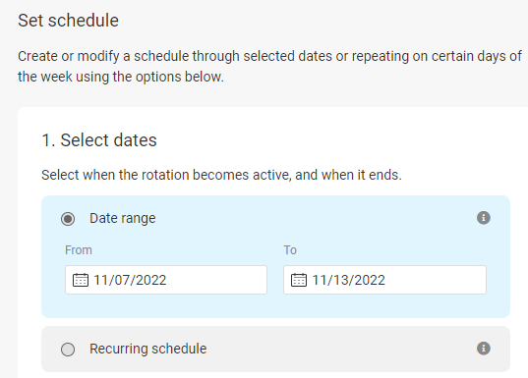Click the 'To' field label
This screenshot has height=378, width=528.
[x=290, y=250]
